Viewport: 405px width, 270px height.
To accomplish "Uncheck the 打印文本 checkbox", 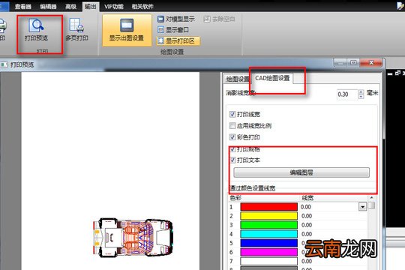I will tap(232, 160).
